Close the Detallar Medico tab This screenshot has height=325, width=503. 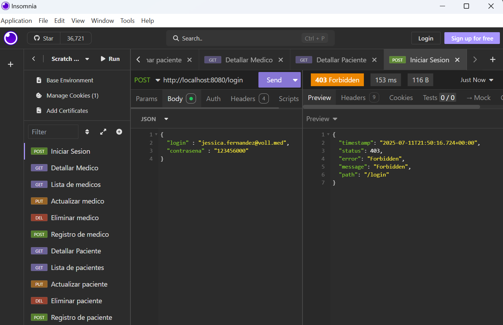(x=281, y=60)
